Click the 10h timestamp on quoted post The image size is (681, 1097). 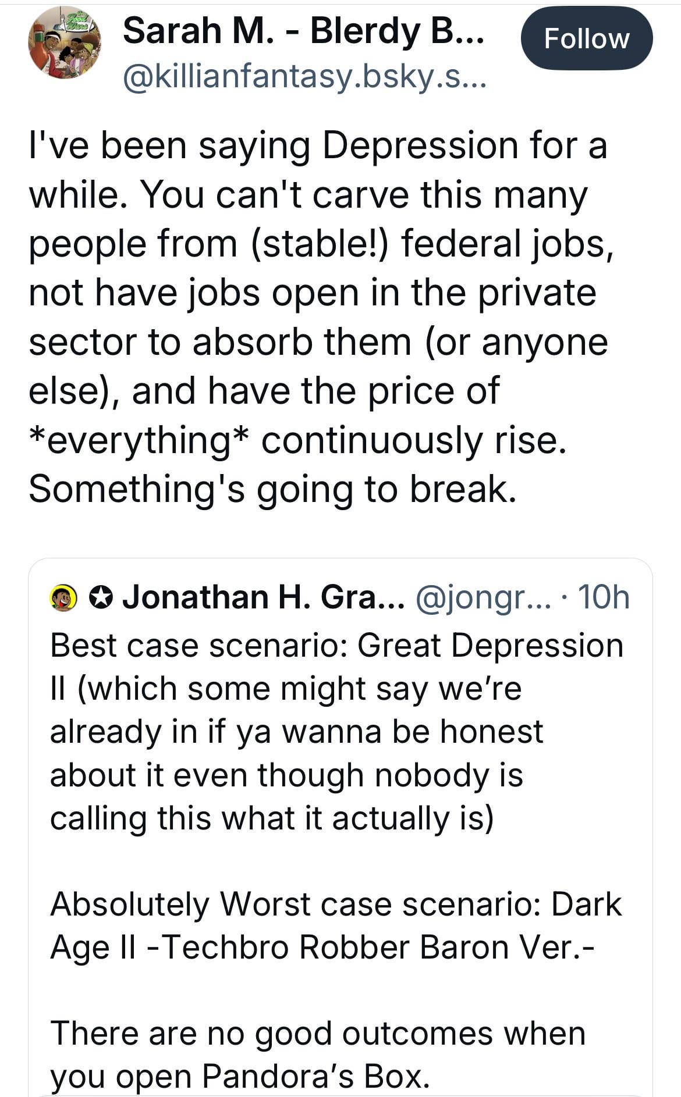pos(604,597)
